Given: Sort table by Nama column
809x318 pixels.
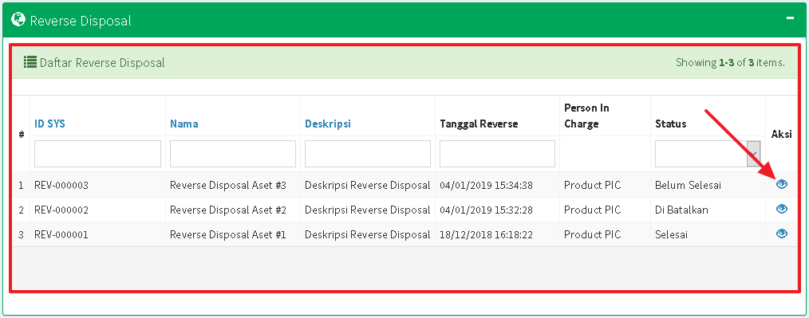Looking at the screenshot, I should (x=184, y=124).
